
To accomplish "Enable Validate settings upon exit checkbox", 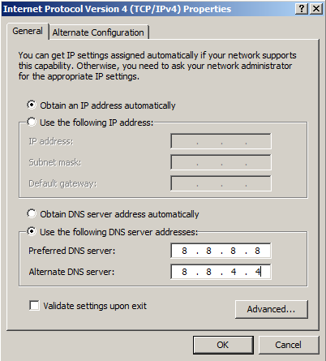I will tap(34, 306).
